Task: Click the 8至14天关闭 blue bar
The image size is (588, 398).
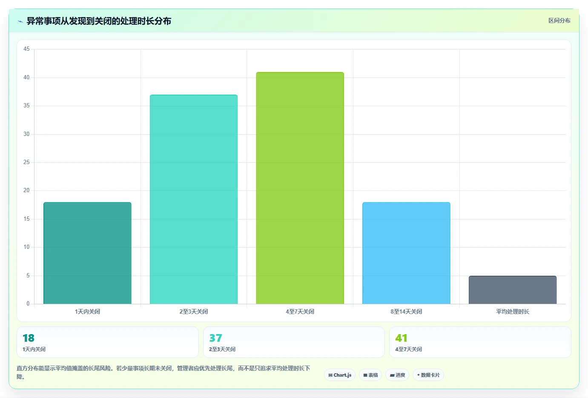Action: pyautogui.click(x=406, y=253)
